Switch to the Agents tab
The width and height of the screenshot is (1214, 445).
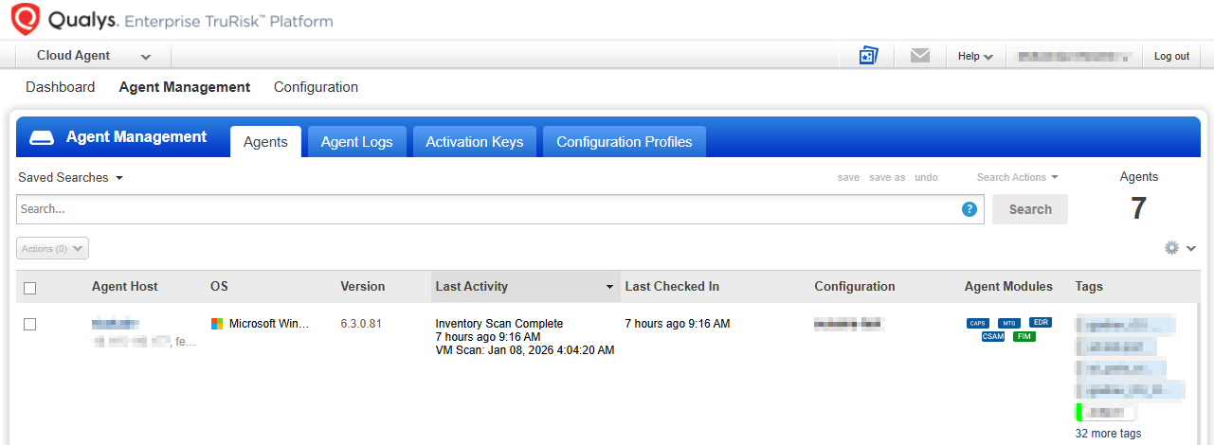pyautogui.click(x=265, y=142)
